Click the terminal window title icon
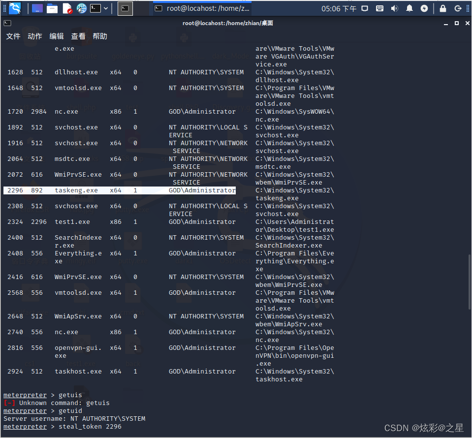Viewport: 472px width, 438px height. tap(7, 23)
